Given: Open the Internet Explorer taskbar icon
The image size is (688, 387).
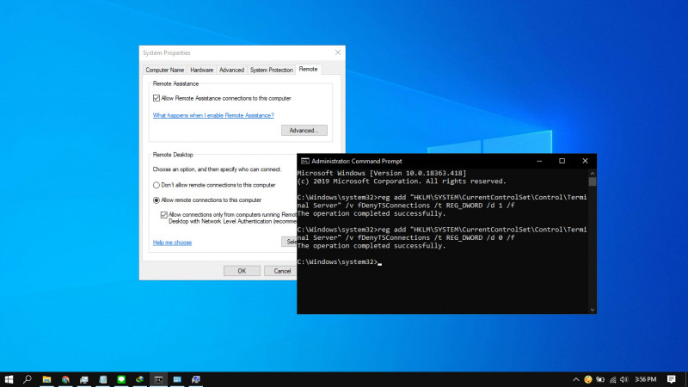Looking at the screenshot, I should [140, 379].
